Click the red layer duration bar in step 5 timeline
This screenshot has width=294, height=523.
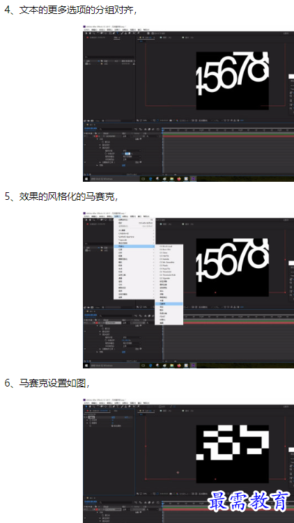(229, 323)
